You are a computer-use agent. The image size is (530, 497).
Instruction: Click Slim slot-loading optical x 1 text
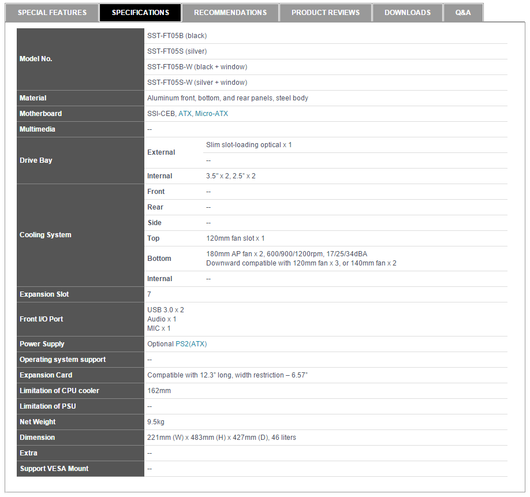(x=249, y=145)
